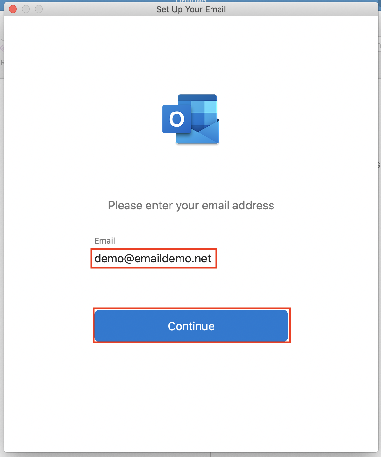
Task: Click the 'emaildemo.net' domain text in the field
Action: pyautogui.click(x=173, y=259)
